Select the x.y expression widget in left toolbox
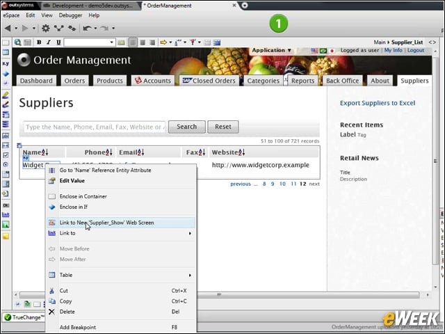Viewport: 445px width, 334px height. click(x=6, y=64)
